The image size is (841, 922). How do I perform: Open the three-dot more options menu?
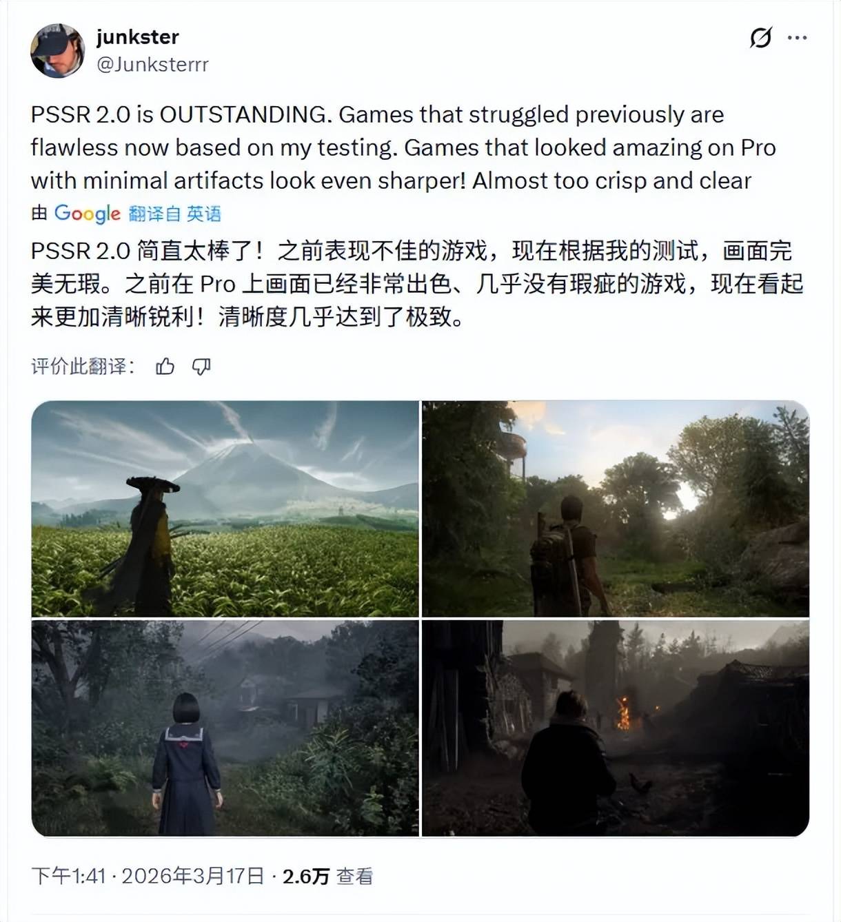797,38
